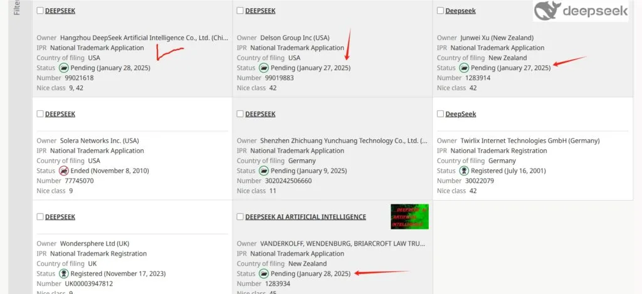Tick the checkbox for Solera Networks' DEEPSEEK mark

pos(40,114)
